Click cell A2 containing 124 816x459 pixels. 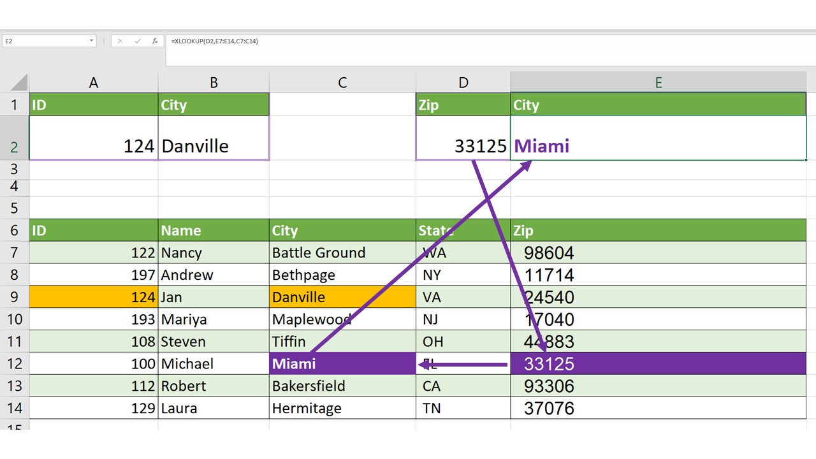94,138
